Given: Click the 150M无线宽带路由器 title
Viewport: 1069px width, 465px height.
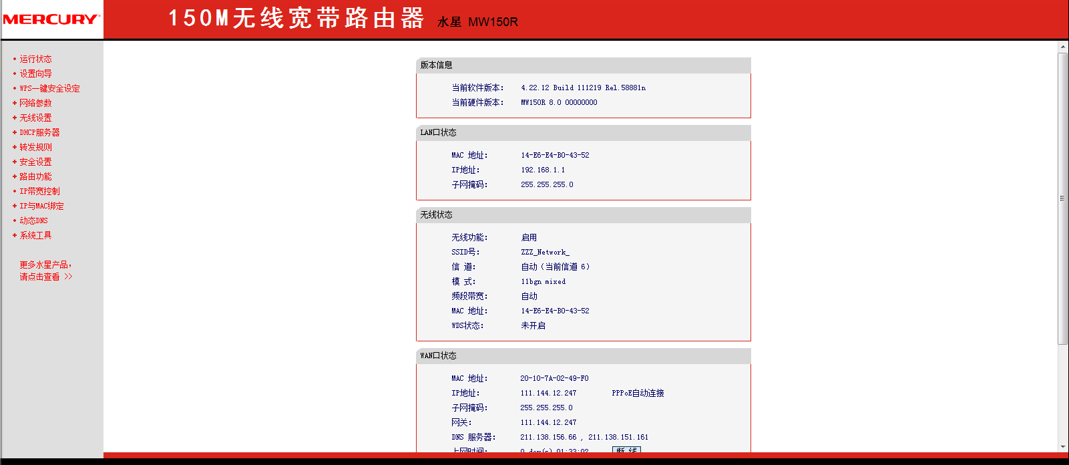Looking at the screenshot, I should 296,18.
